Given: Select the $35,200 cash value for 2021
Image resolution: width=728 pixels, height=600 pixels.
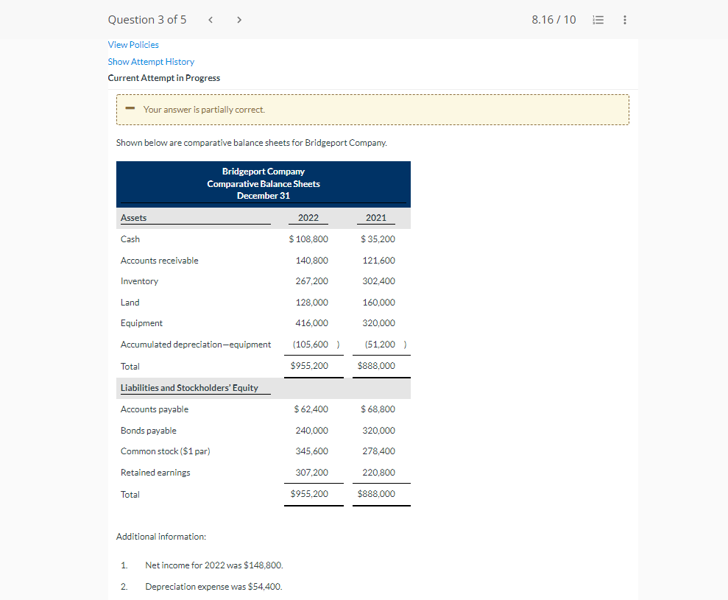Looking at the screenshot, I should (378, 239).
